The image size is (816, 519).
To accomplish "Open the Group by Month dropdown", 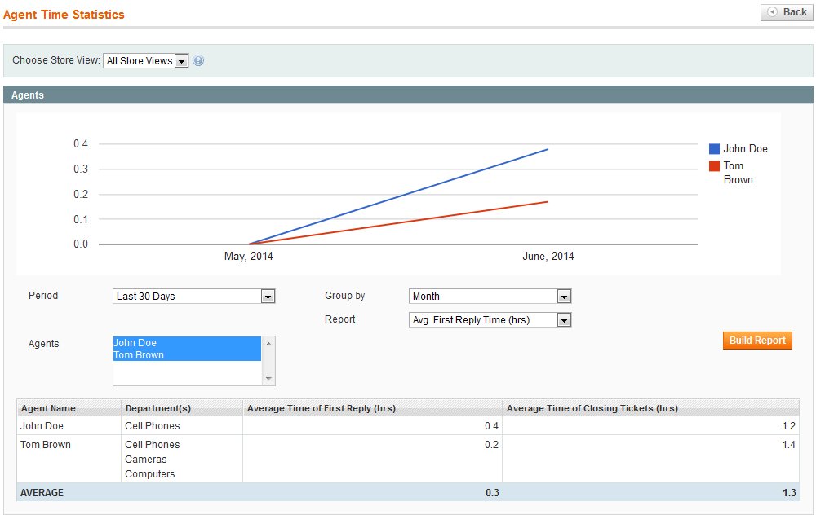I will coord(490,296).
